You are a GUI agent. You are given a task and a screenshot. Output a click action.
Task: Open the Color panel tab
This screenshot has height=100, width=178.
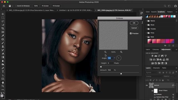coord(148,12)
